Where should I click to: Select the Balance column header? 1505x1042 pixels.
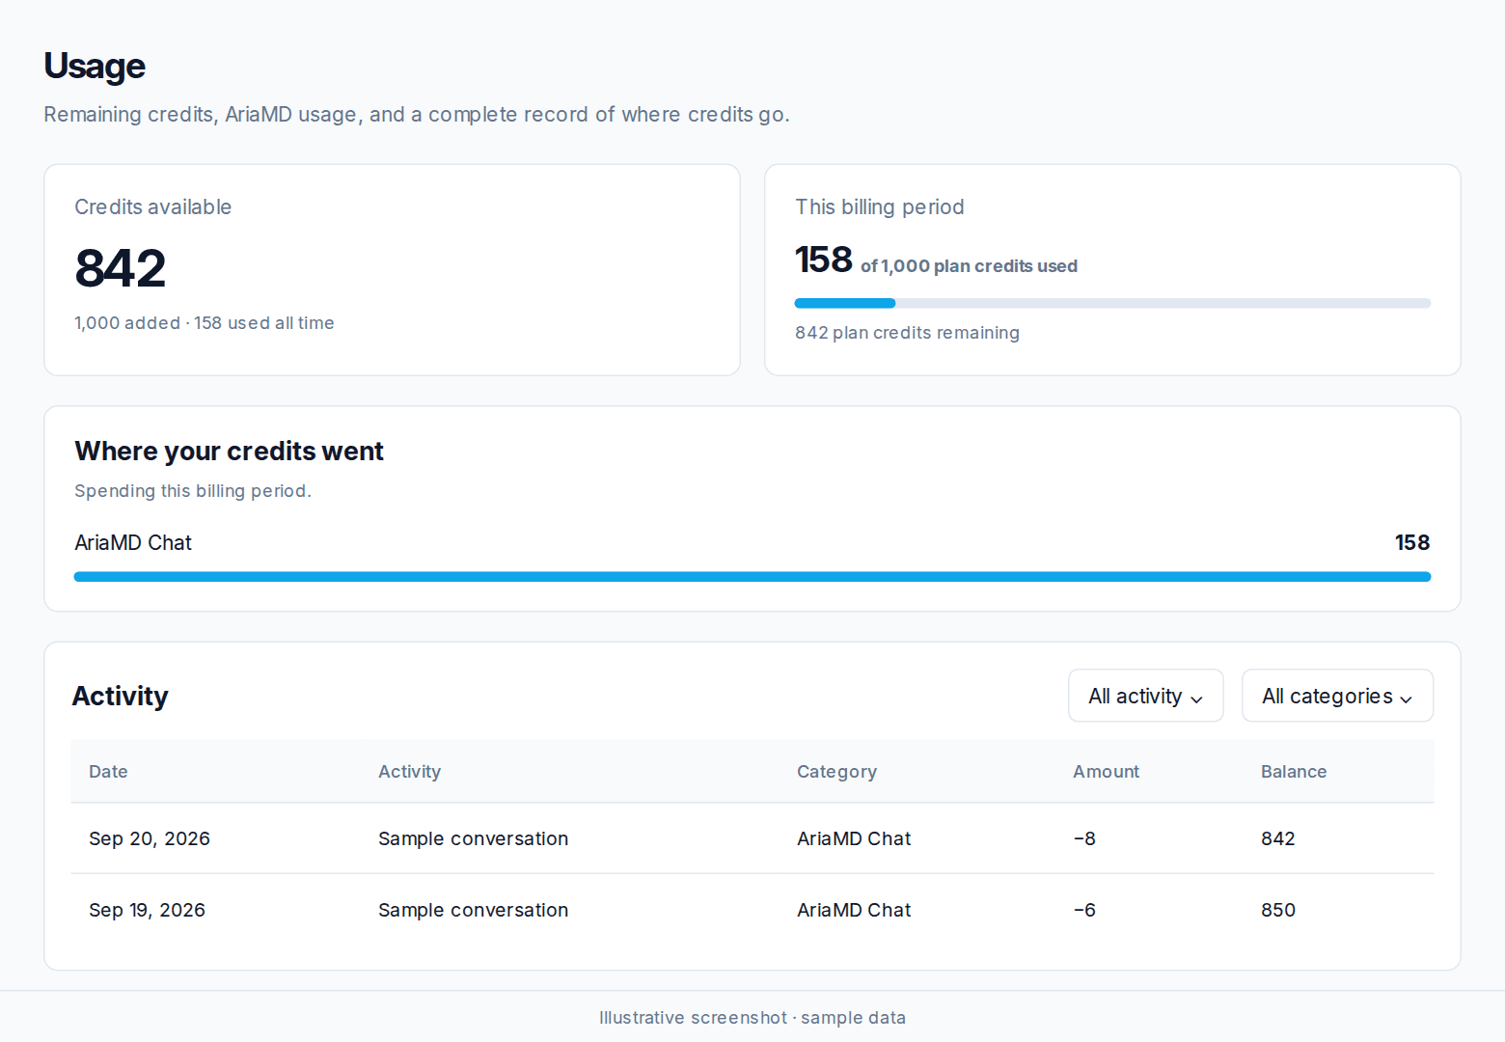[x=1294, y=772]
